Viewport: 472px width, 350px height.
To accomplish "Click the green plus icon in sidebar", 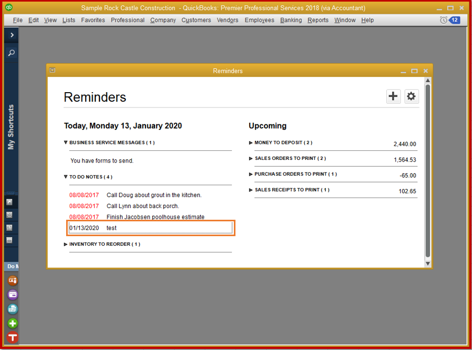I will (x=12, y=324).
